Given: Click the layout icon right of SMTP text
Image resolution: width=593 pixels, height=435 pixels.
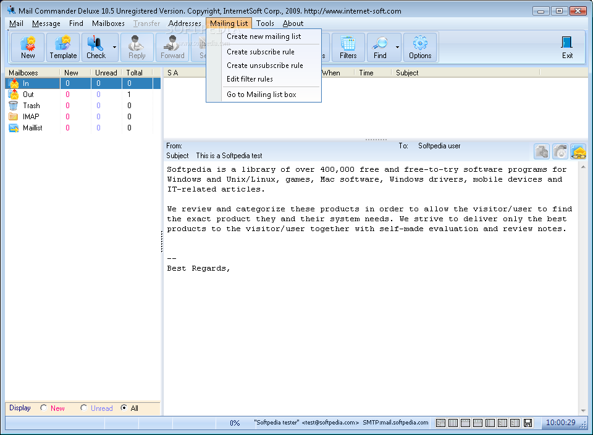Looking at the screenshot, I should point(440,423).
